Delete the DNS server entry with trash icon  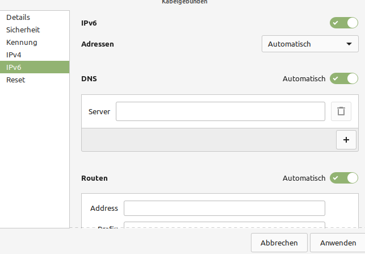tap(341, 111)
